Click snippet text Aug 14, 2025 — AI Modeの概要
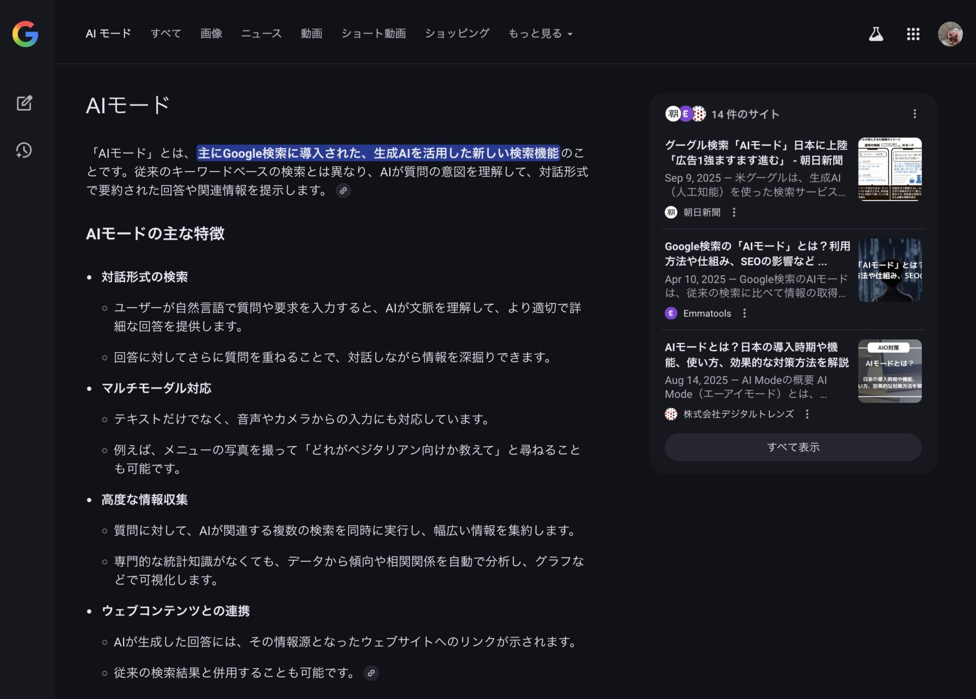 (x=746, y=387)
